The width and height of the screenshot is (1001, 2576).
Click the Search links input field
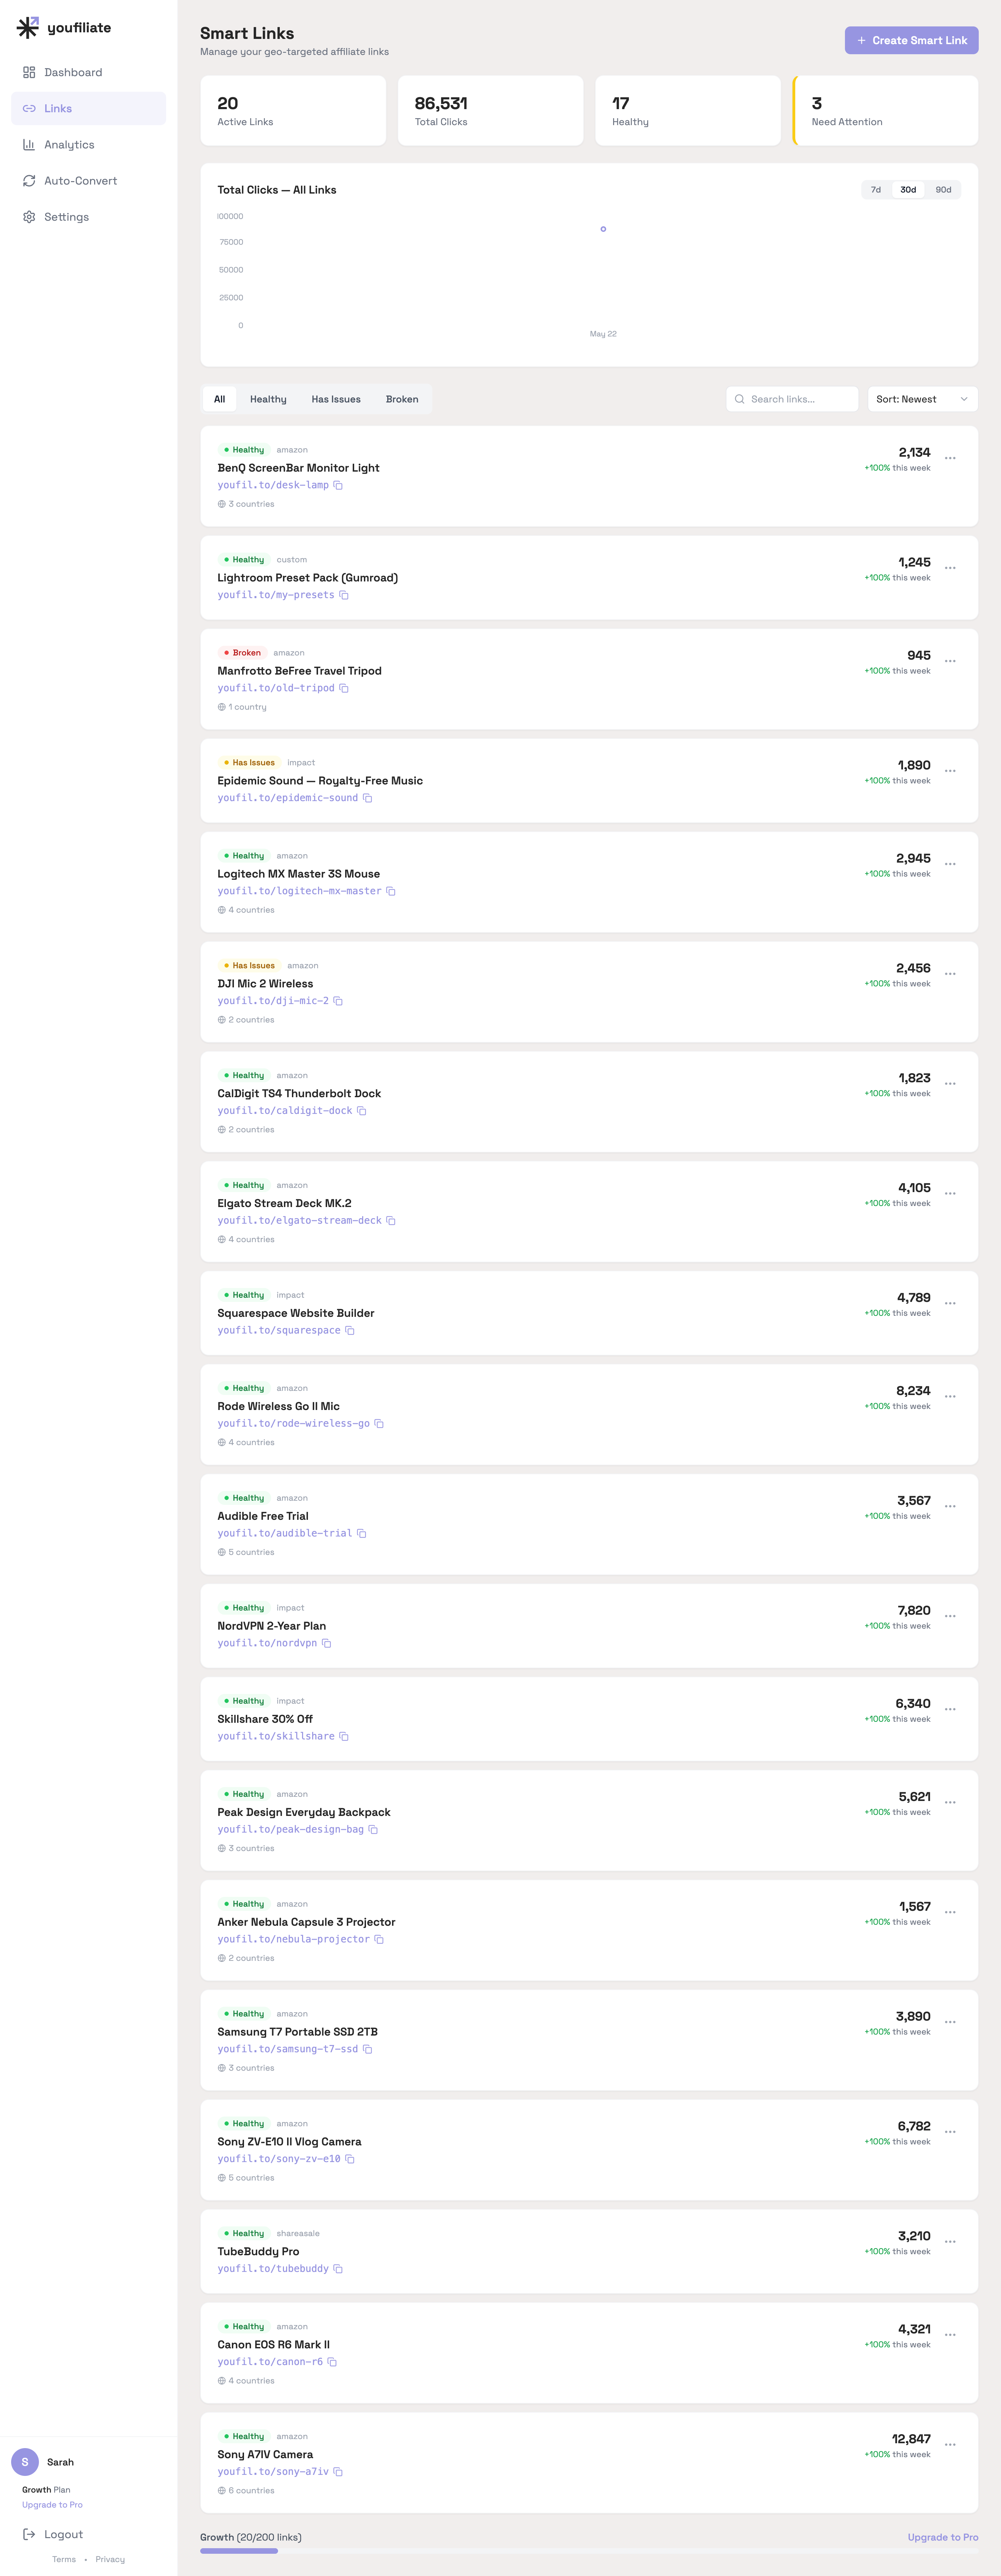[x=792, y=399]
